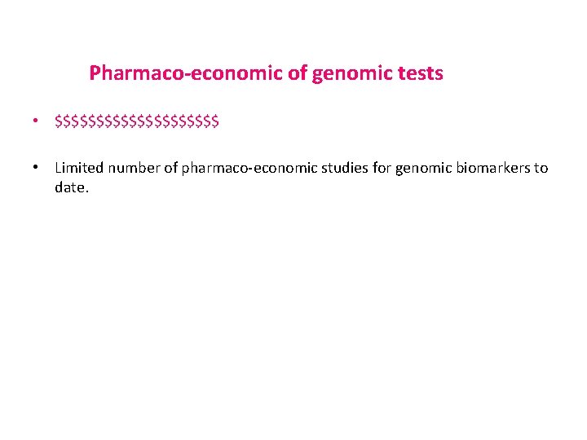The width and height of the screenshot is (587, 440).
Task: Click the middle of the dollar signs line
Action: coord(137,122)
